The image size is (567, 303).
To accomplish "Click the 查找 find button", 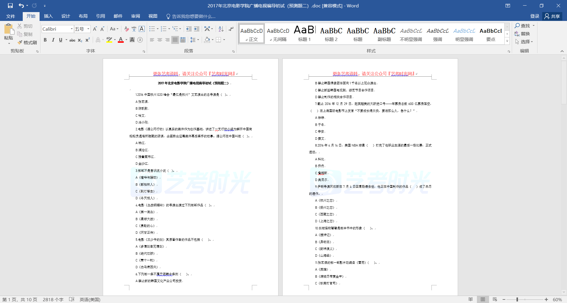I will [x=522, y=26].
